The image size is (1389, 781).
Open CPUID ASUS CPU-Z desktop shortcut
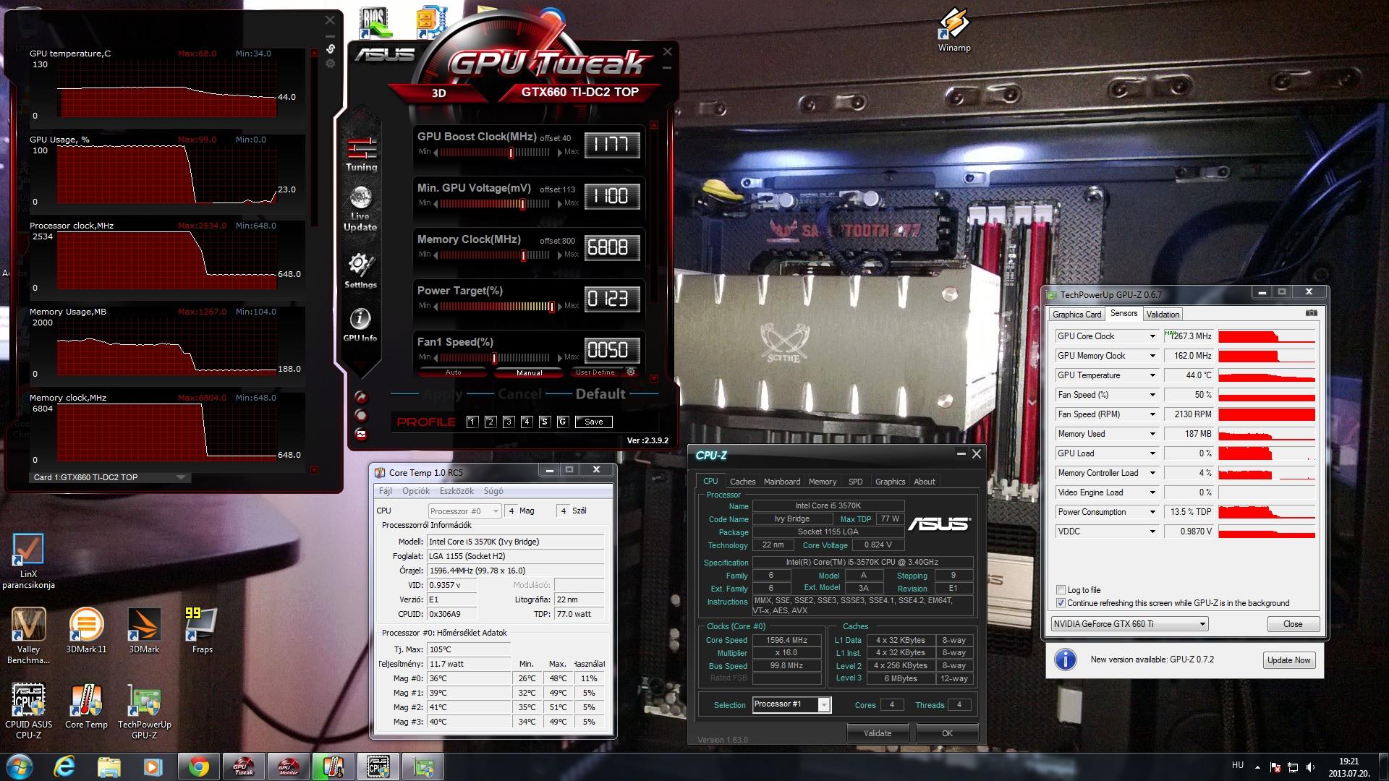tap(29, 711)
